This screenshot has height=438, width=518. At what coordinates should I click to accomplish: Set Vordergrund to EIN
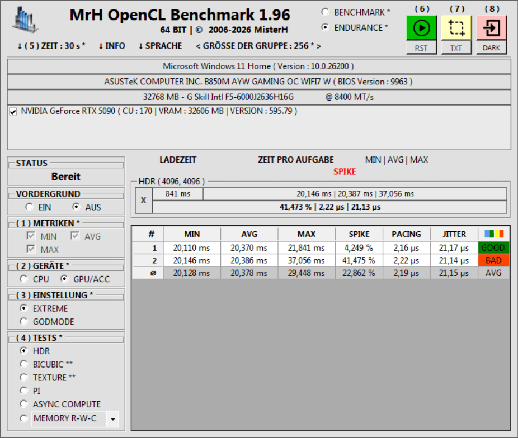tap(29, 207)
